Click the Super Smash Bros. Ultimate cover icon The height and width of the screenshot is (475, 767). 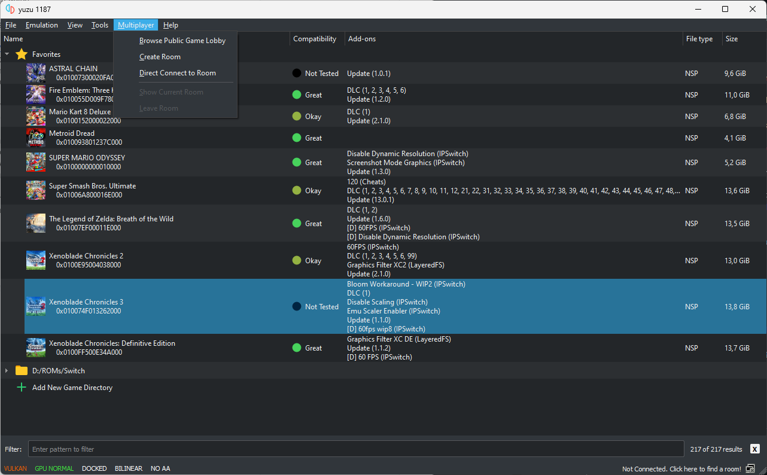click(x=36, y=190)
